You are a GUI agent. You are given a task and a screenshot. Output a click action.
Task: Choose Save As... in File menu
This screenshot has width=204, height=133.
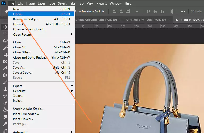point(19,68)
